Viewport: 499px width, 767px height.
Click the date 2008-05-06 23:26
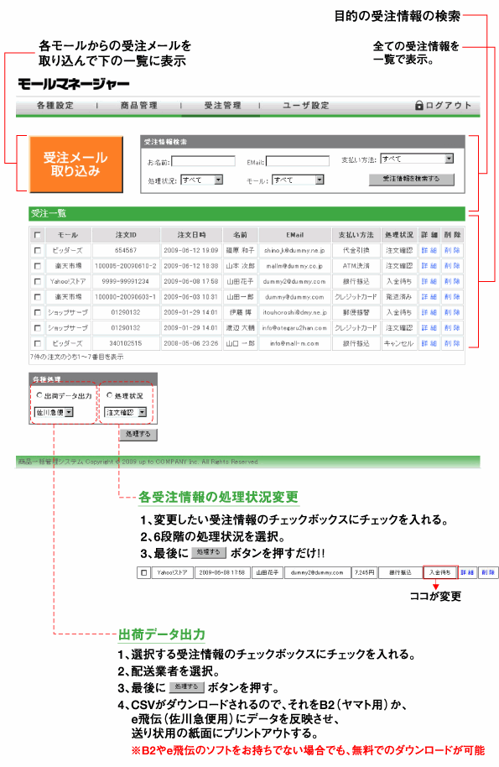(191, 343)
